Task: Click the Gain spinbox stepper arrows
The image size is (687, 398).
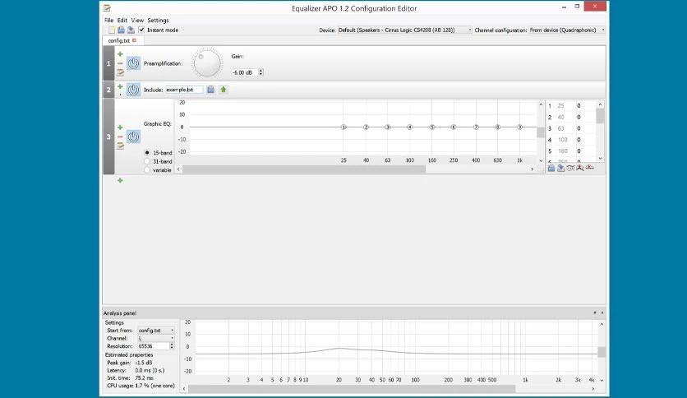Action: 261,72
